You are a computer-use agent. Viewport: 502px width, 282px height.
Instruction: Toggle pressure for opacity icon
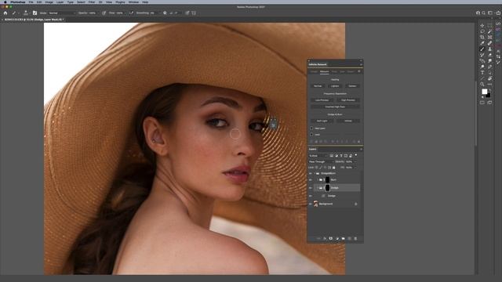pos(104,13)
